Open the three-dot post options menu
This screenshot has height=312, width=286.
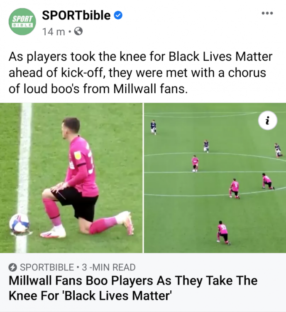(267, 13)
